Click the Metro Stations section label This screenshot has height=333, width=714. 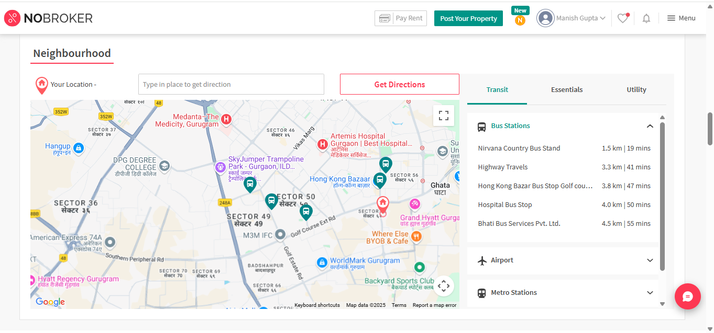pos(514,293)
